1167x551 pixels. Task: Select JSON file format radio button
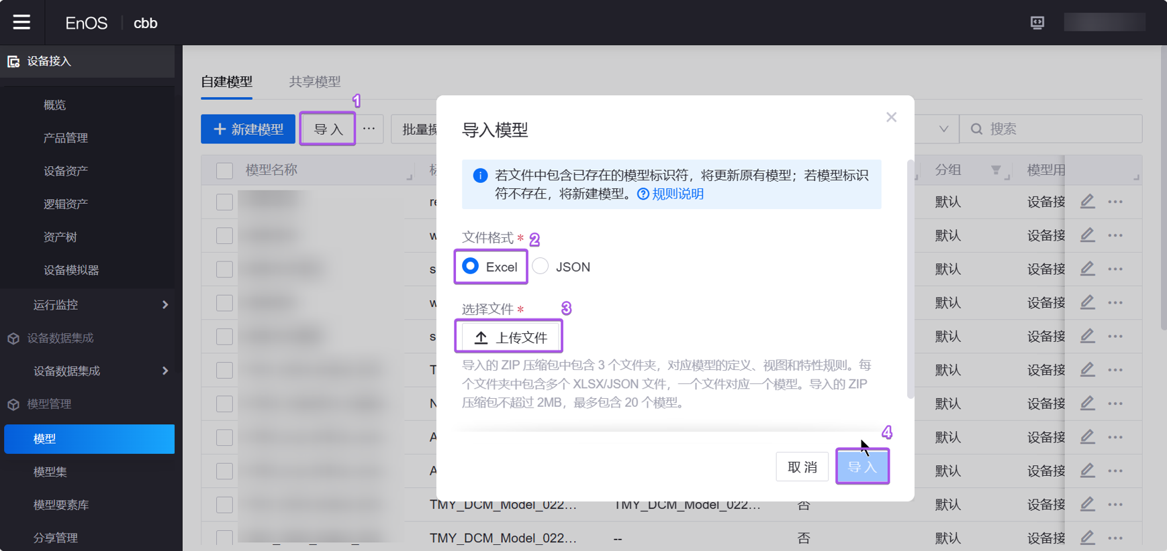pos(541,266)
